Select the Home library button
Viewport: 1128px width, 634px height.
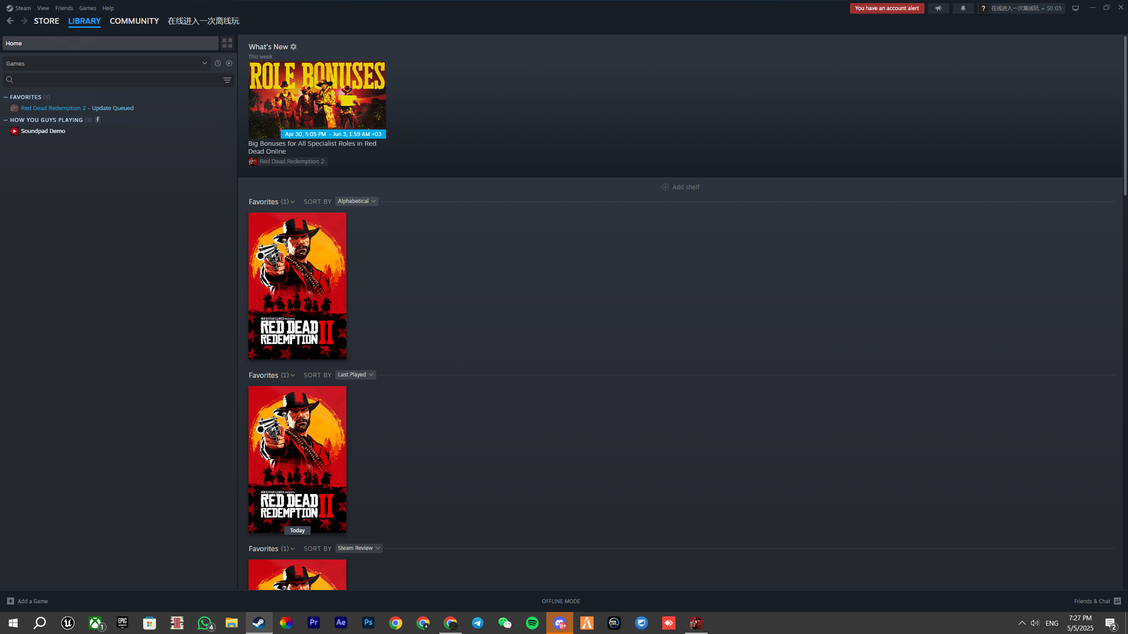(x=111, y=43)
